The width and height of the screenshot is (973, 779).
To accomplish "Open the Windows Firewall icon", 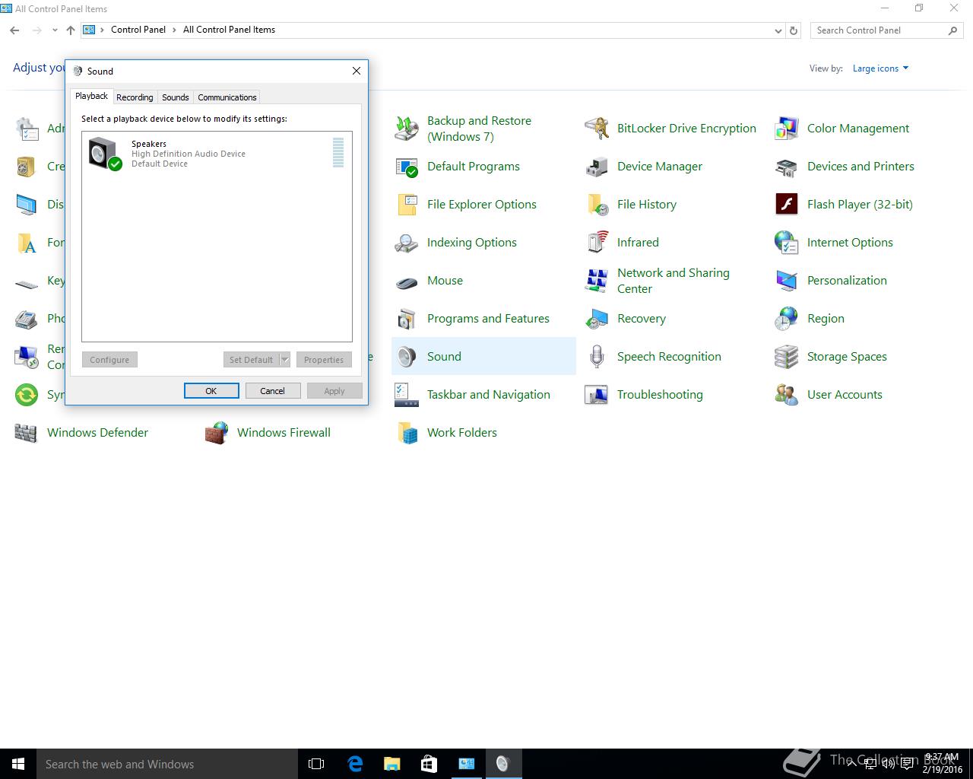I will [x=217, y=433].
